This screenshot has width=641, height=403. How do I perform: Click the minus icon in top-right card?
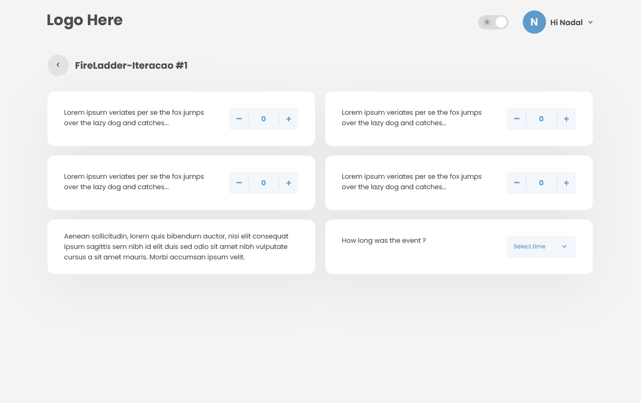click(517, 119)
